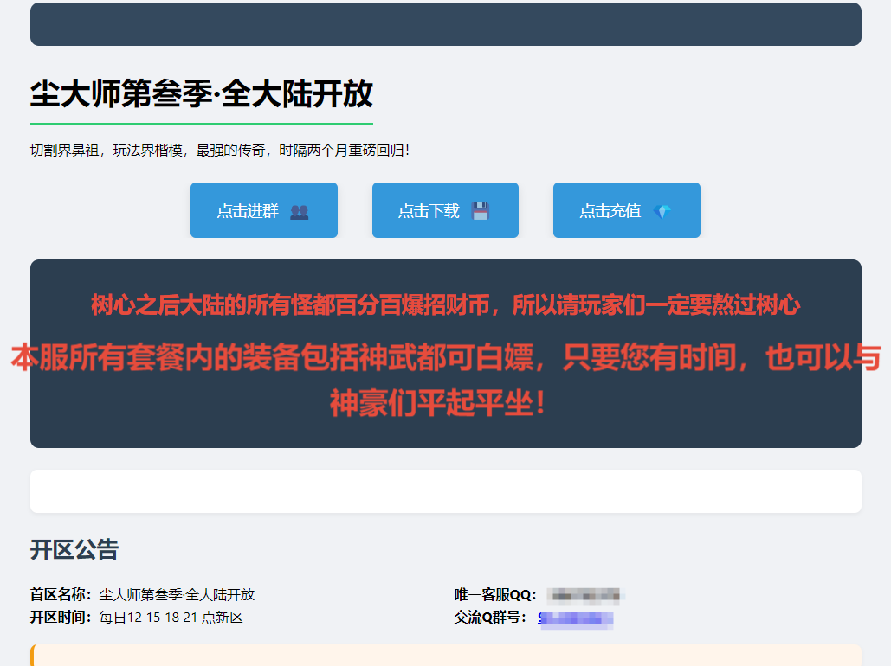Click the 开区时间 label
The height and width of the screenshot is (666, 891).
coord(61,618)
